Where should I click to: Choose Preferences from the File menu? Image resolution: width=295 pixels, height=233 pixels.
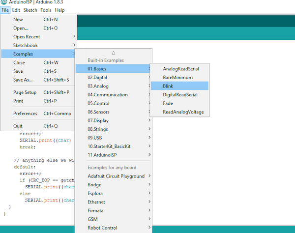tap(25, 114)
